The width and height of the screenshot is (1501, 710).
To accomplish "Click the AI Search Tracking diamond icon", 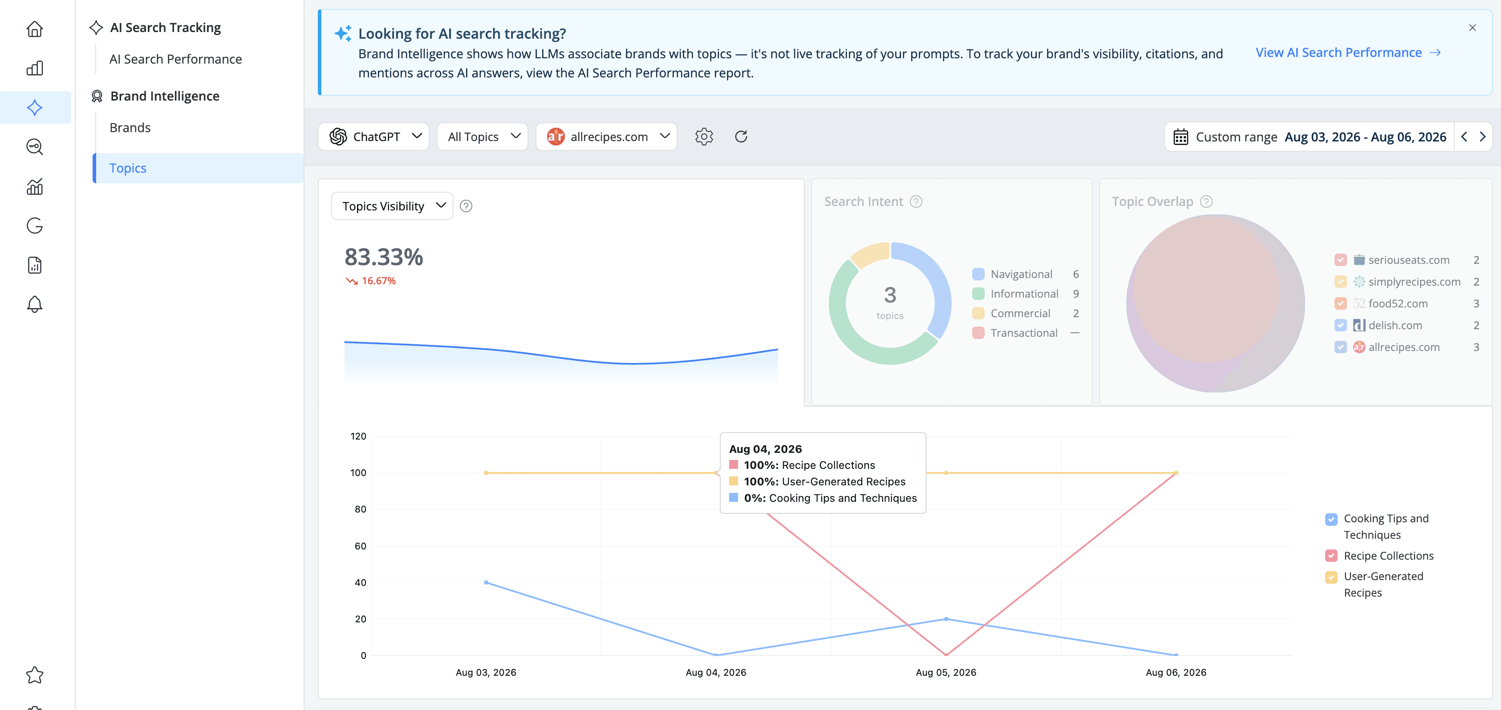I will click(96, 28).
